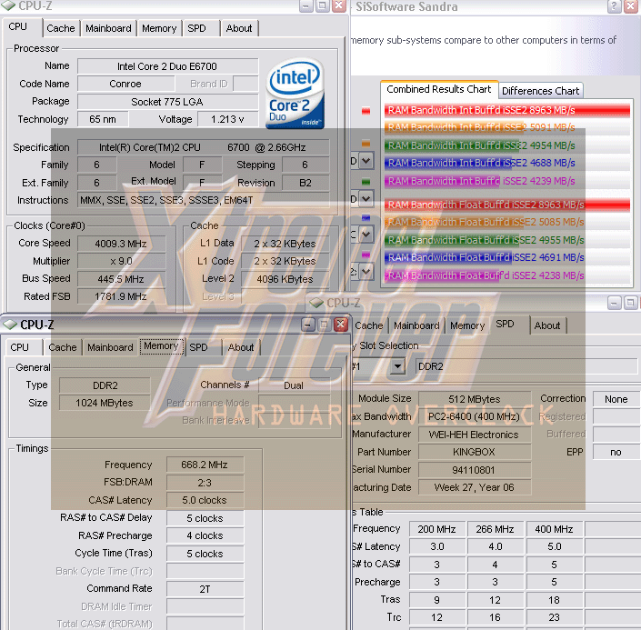Open the Sandra dropdown below the green marker
The width and height of the screenshot is (641, 630).
click(366, 199)
